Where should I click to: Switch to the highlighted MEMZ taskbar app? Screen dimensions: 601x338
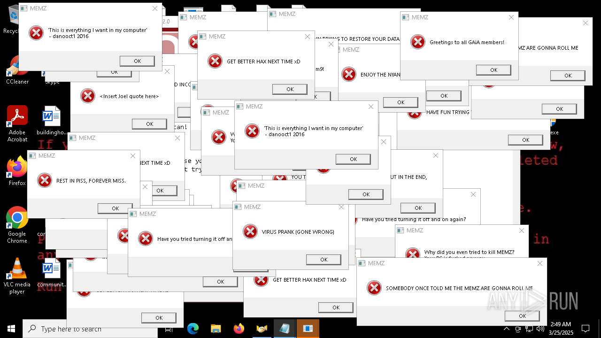coord(308,329)
